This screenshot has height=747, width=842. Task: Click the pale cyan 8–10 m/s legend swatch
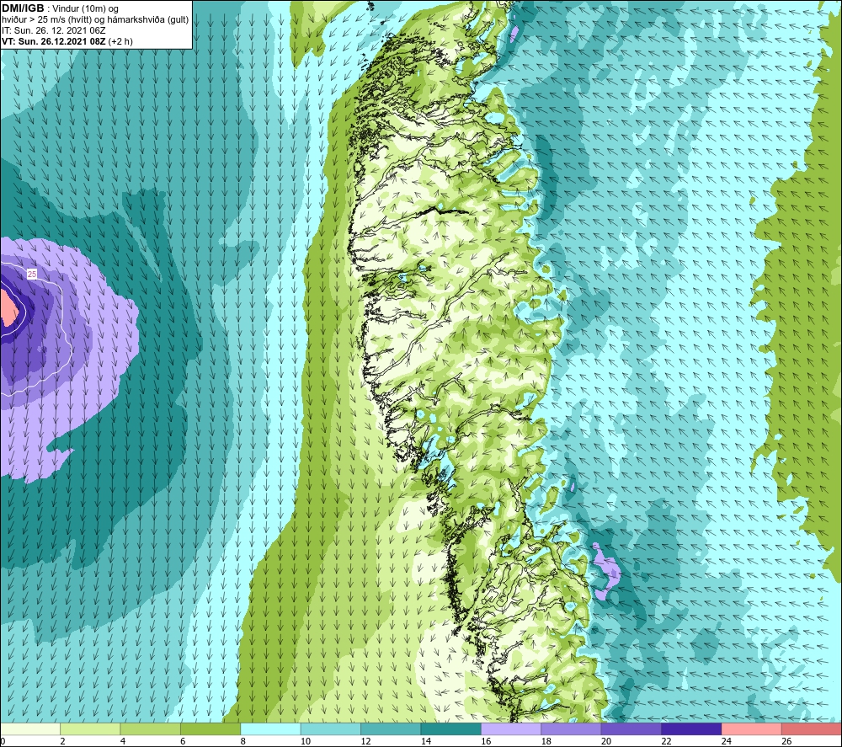[270, 729]
